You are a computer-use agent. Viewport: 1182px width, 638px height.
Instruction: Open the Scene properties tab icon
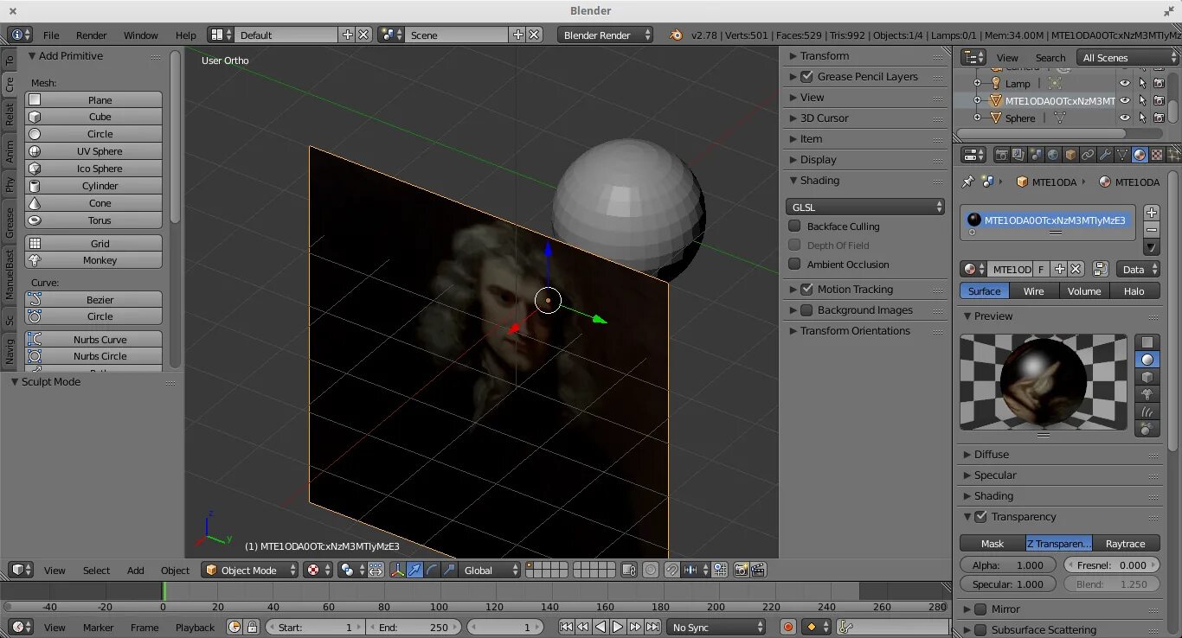[x=1036, y=155]
